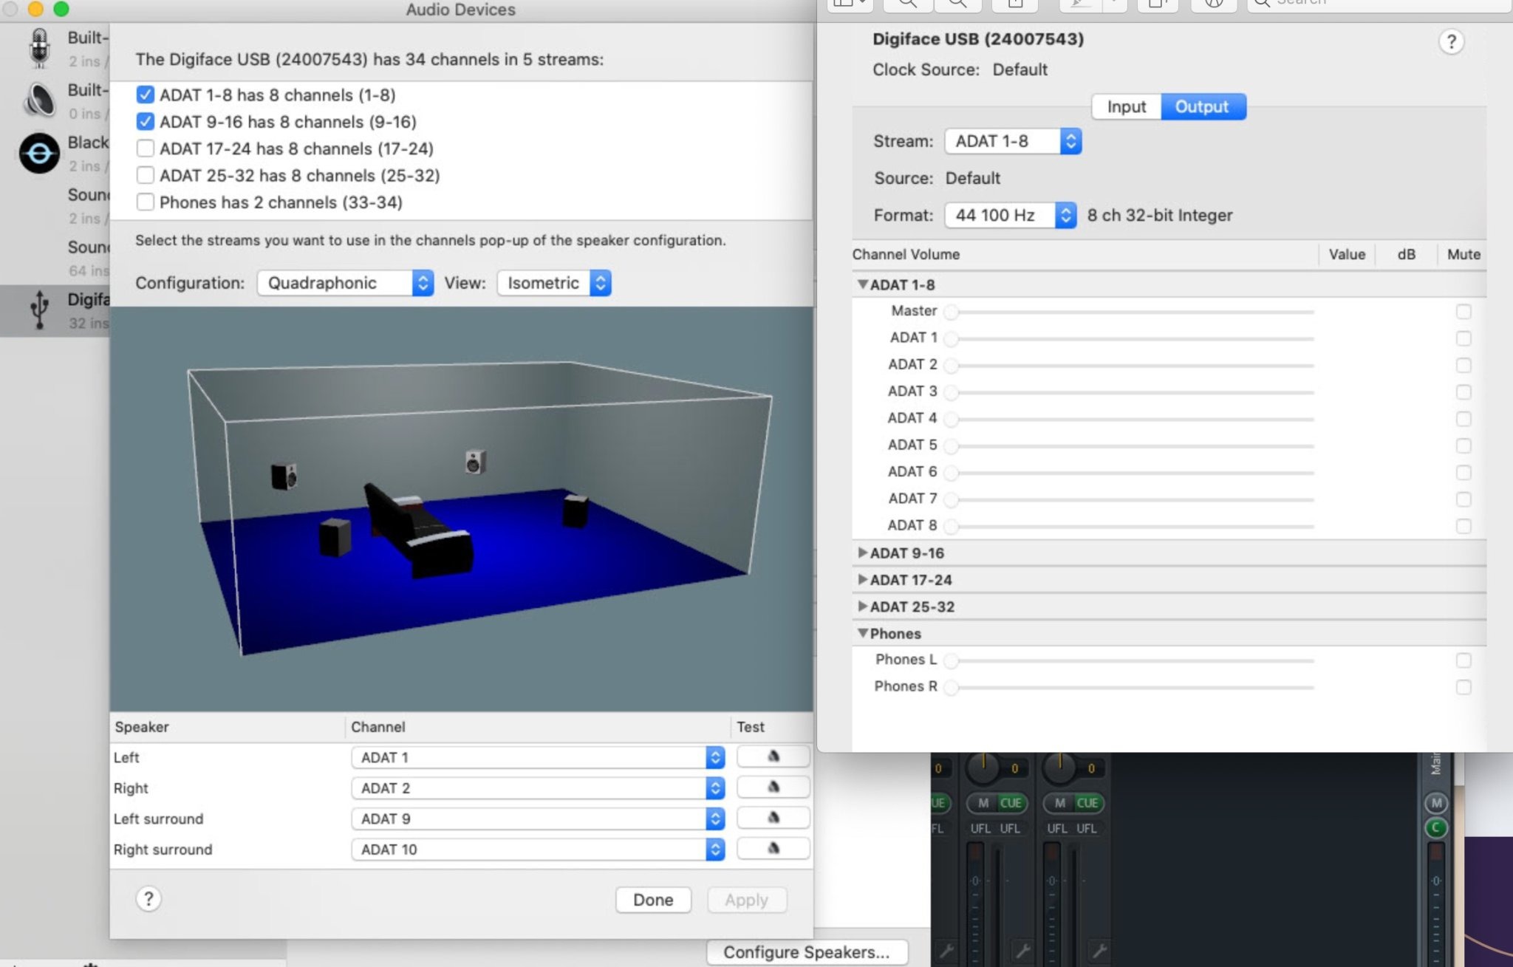Mute the ADAT 1 channel

1463,338
